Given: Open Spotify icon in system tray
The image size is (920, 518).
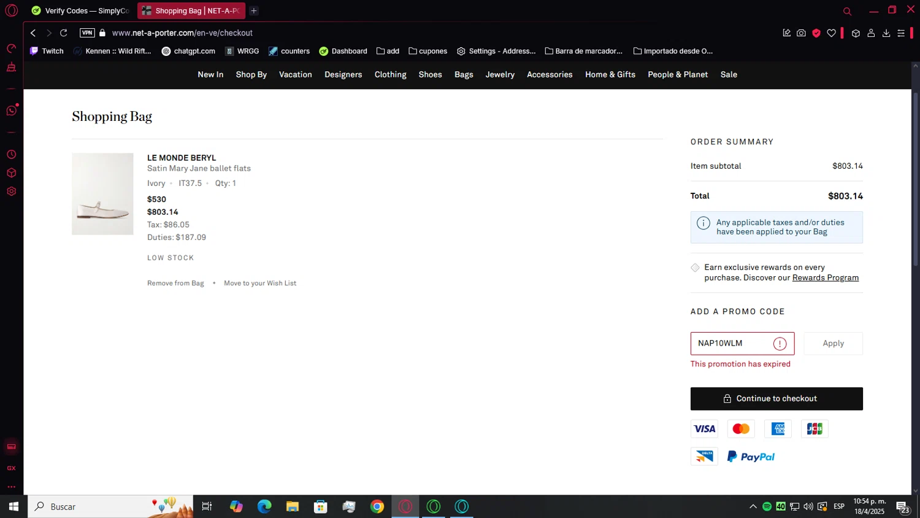Looking at the screenshot, I should pos(767,506).
